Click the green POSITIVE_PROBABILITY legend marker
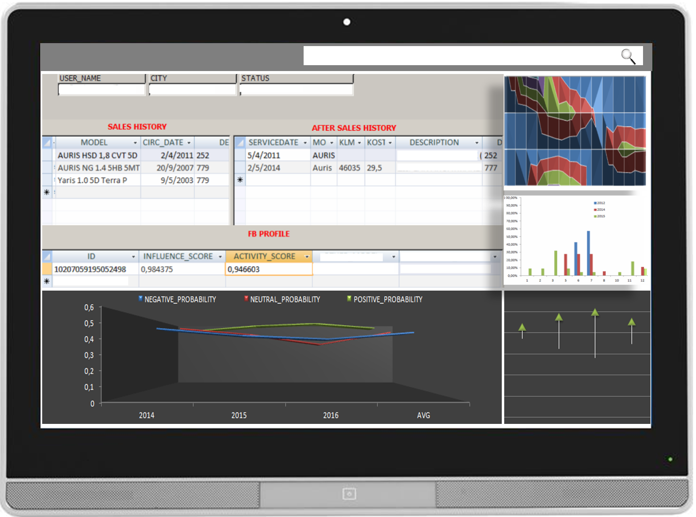 [349, 298]
